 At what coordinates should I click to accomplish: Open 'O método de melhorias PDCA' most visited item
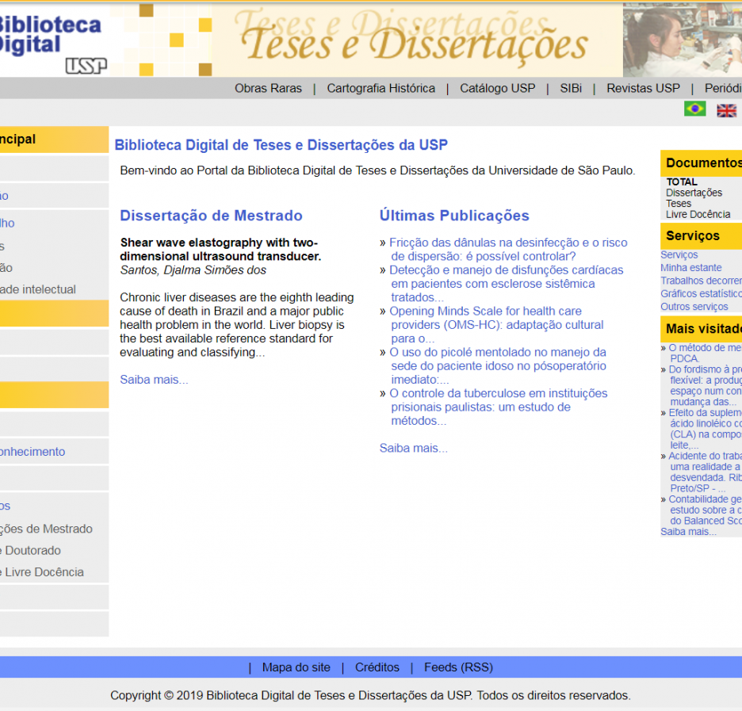coord(705,354)
